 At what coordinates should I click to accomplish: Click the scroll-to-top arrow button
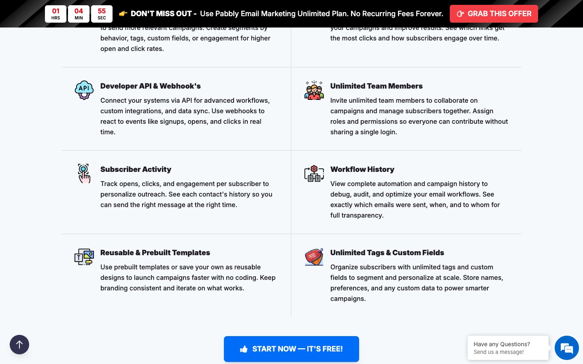pos(19,345)
